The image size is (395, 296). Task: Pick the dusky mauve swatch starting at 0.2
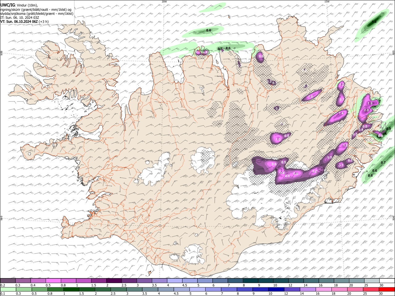[8, 281]
